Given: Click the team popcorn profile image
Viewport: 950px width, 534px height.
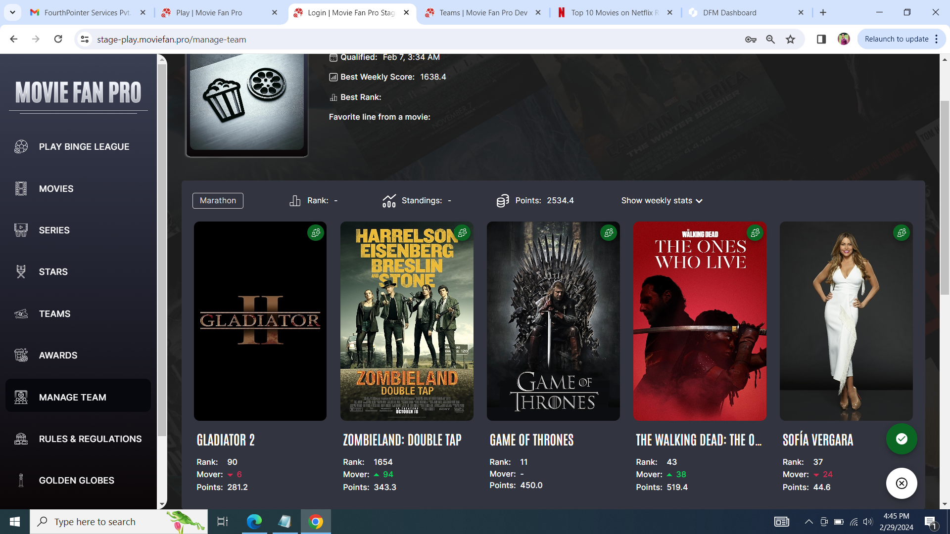Looking at the screenshot, I should [247, 102].
